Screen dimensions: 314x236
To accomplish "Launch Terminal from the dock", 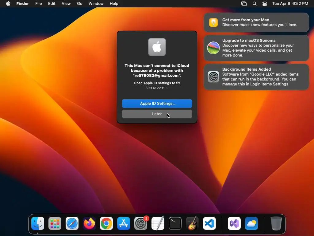I will (x=175, y=223).
